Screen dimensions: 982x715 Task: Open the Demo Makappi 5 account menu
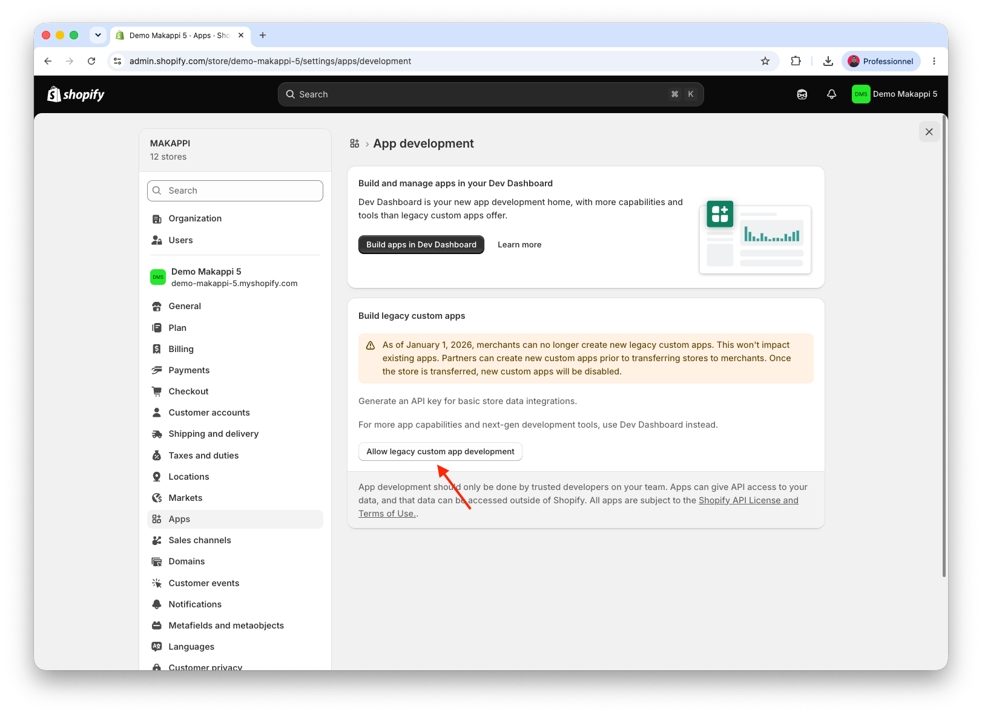coord(895,94)
